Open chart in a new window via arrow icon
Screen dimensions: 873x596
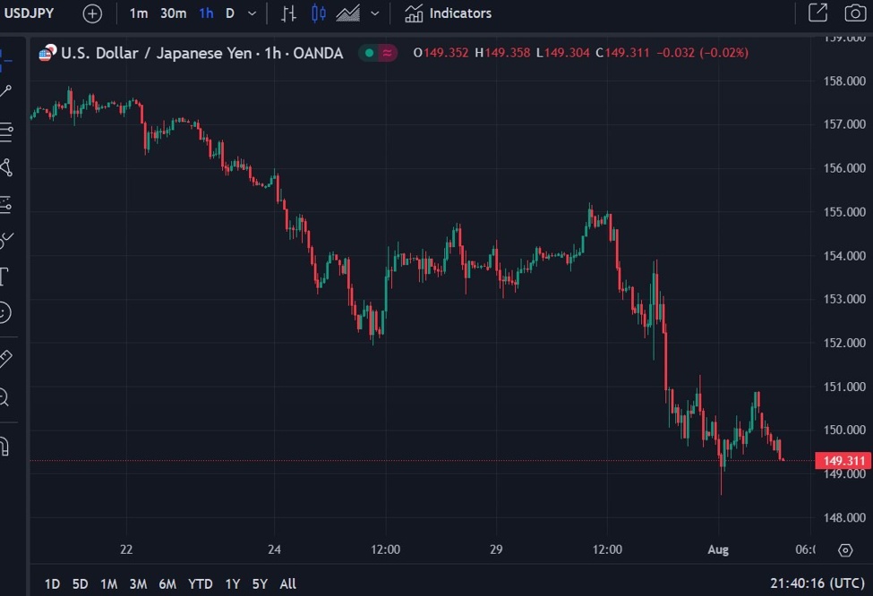(x=819, y=13)
